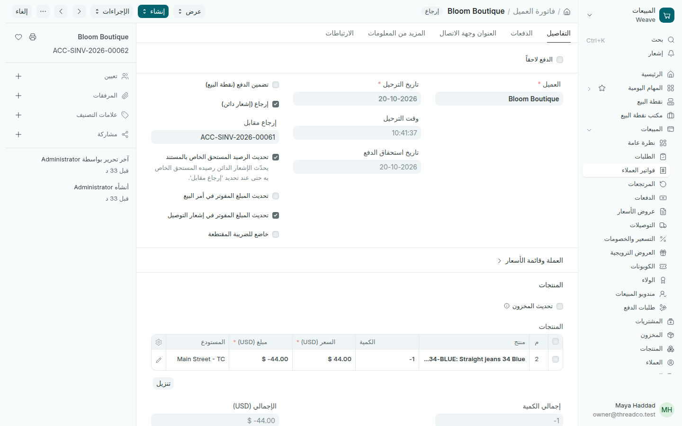Open the إنشاء dropdown button
This screenshot has width=682, height=426.
click(x=153, y=11)
